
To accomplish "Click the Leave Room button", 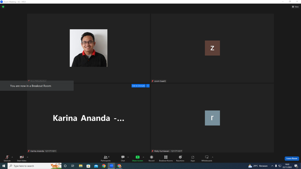I will click(292, 159).
